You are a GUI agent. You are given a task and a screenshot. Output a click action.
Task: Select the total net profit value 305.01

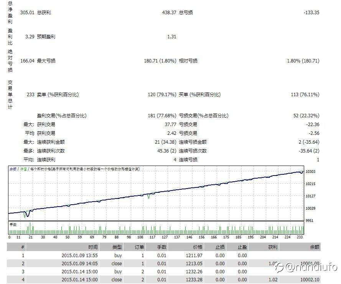tap(27, 13)
